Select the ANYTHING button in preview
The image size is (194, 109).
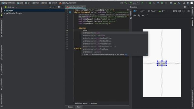(x=162, y=63)
